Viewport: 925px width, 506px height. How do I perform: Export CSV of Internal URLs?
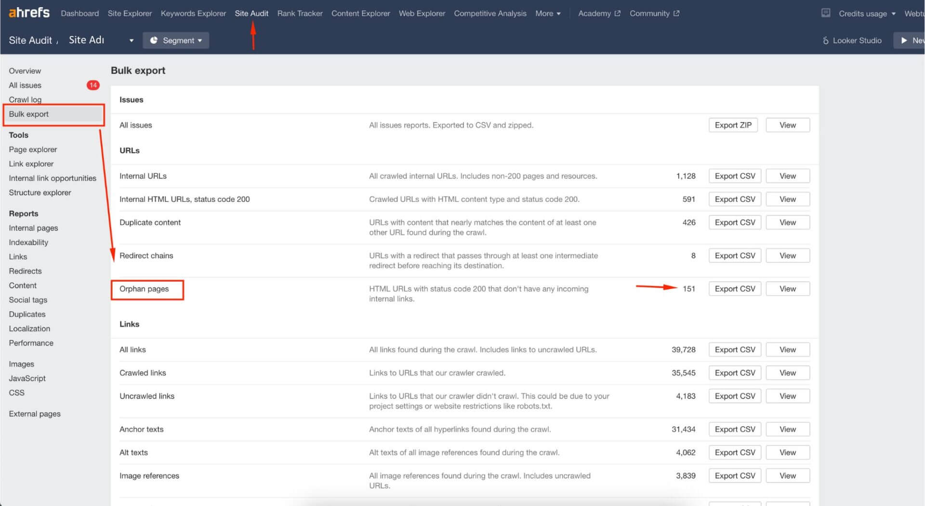pyautogui.click(x=735, y=176)
